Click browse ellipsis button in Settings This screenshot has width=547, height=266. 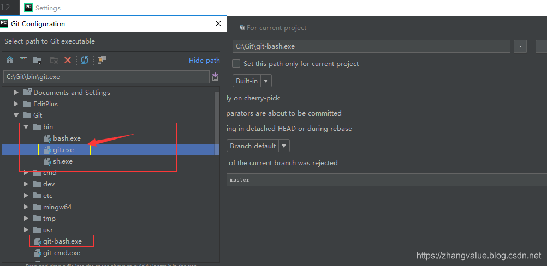[520, 46]
